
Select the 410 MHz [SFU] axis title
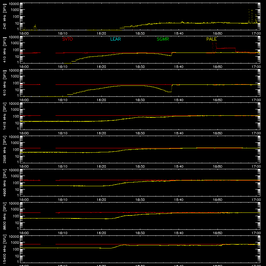point(4,50)
